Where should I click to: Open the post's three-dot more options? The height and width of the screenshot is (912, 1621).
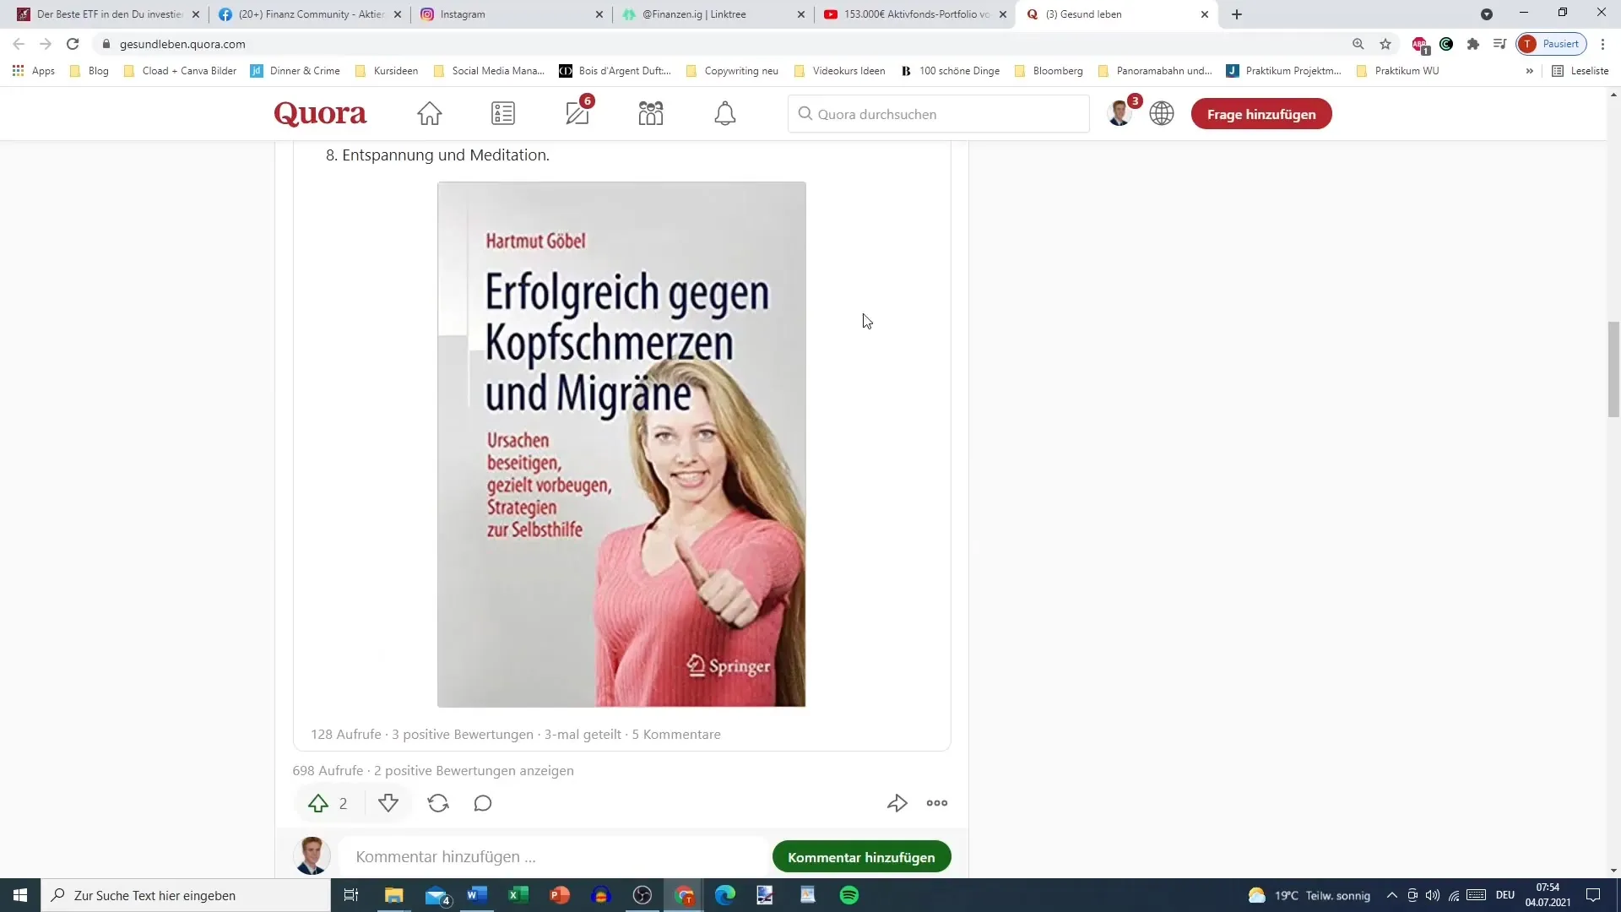pos(937,803)
